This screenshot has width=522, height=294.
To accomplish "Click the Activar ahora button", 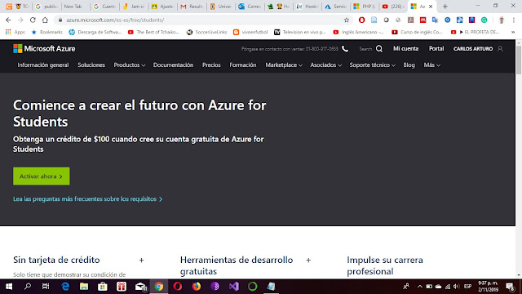I will tap(42, 176).
